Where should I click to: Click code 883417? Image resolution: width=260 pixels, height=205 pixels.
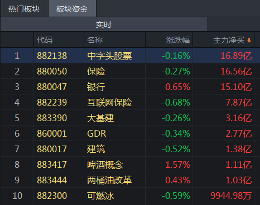pyautogui.click(x=52, y=164)
